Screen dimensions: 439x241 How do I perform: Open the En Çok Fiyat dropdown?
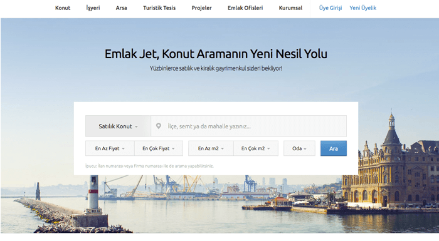[x=159, y=148]
